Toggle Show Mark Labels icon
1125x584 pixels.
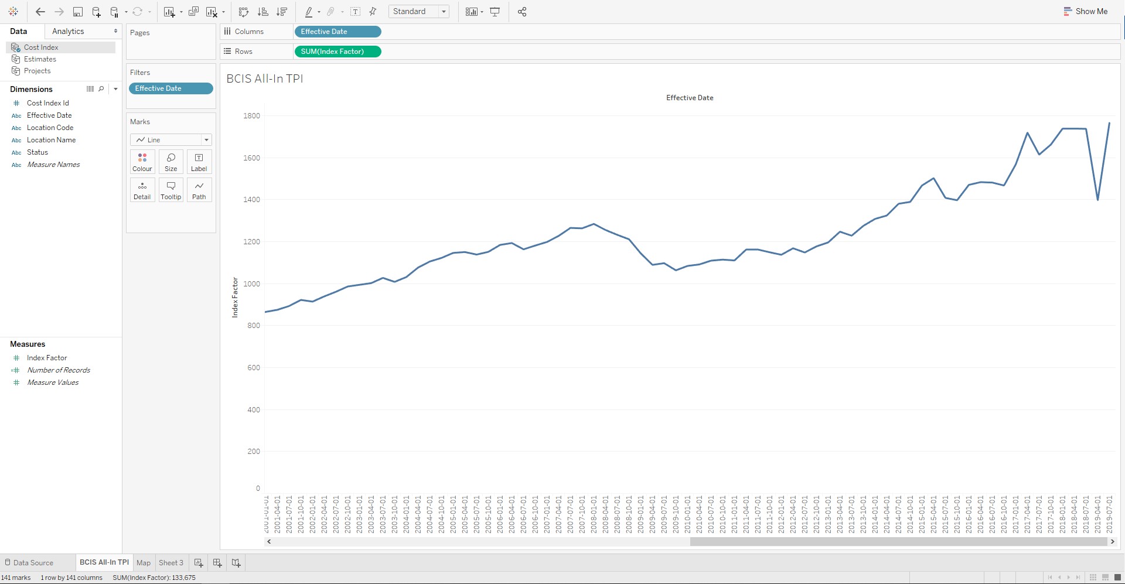(355, 12)
